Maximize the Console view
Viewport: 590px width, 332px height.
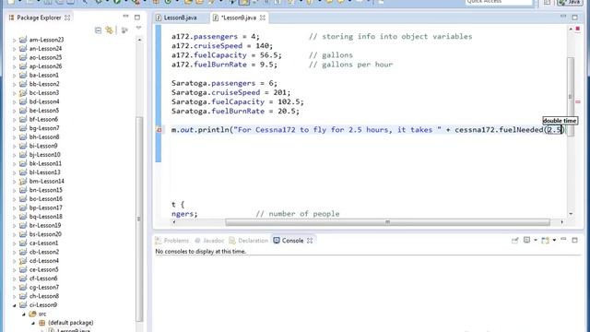574,240
